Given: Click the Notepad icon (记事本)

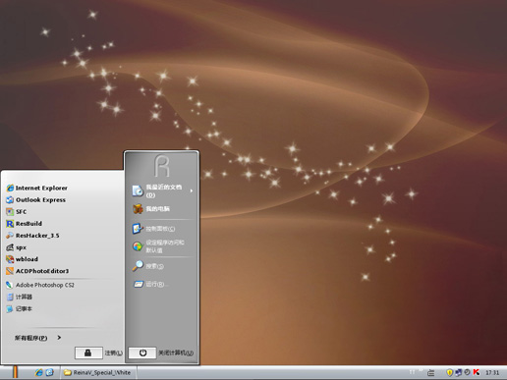Looking at the screenshot, I should [10, 308].
